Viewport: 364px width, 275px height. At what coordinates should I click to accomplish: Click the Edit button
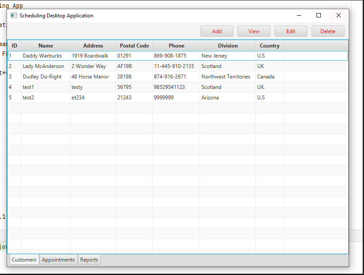point(291,31)
